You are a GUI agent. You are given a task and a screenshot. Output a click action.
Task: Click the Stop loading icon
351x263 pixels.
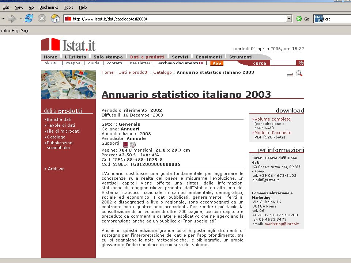tap(42, 18)
